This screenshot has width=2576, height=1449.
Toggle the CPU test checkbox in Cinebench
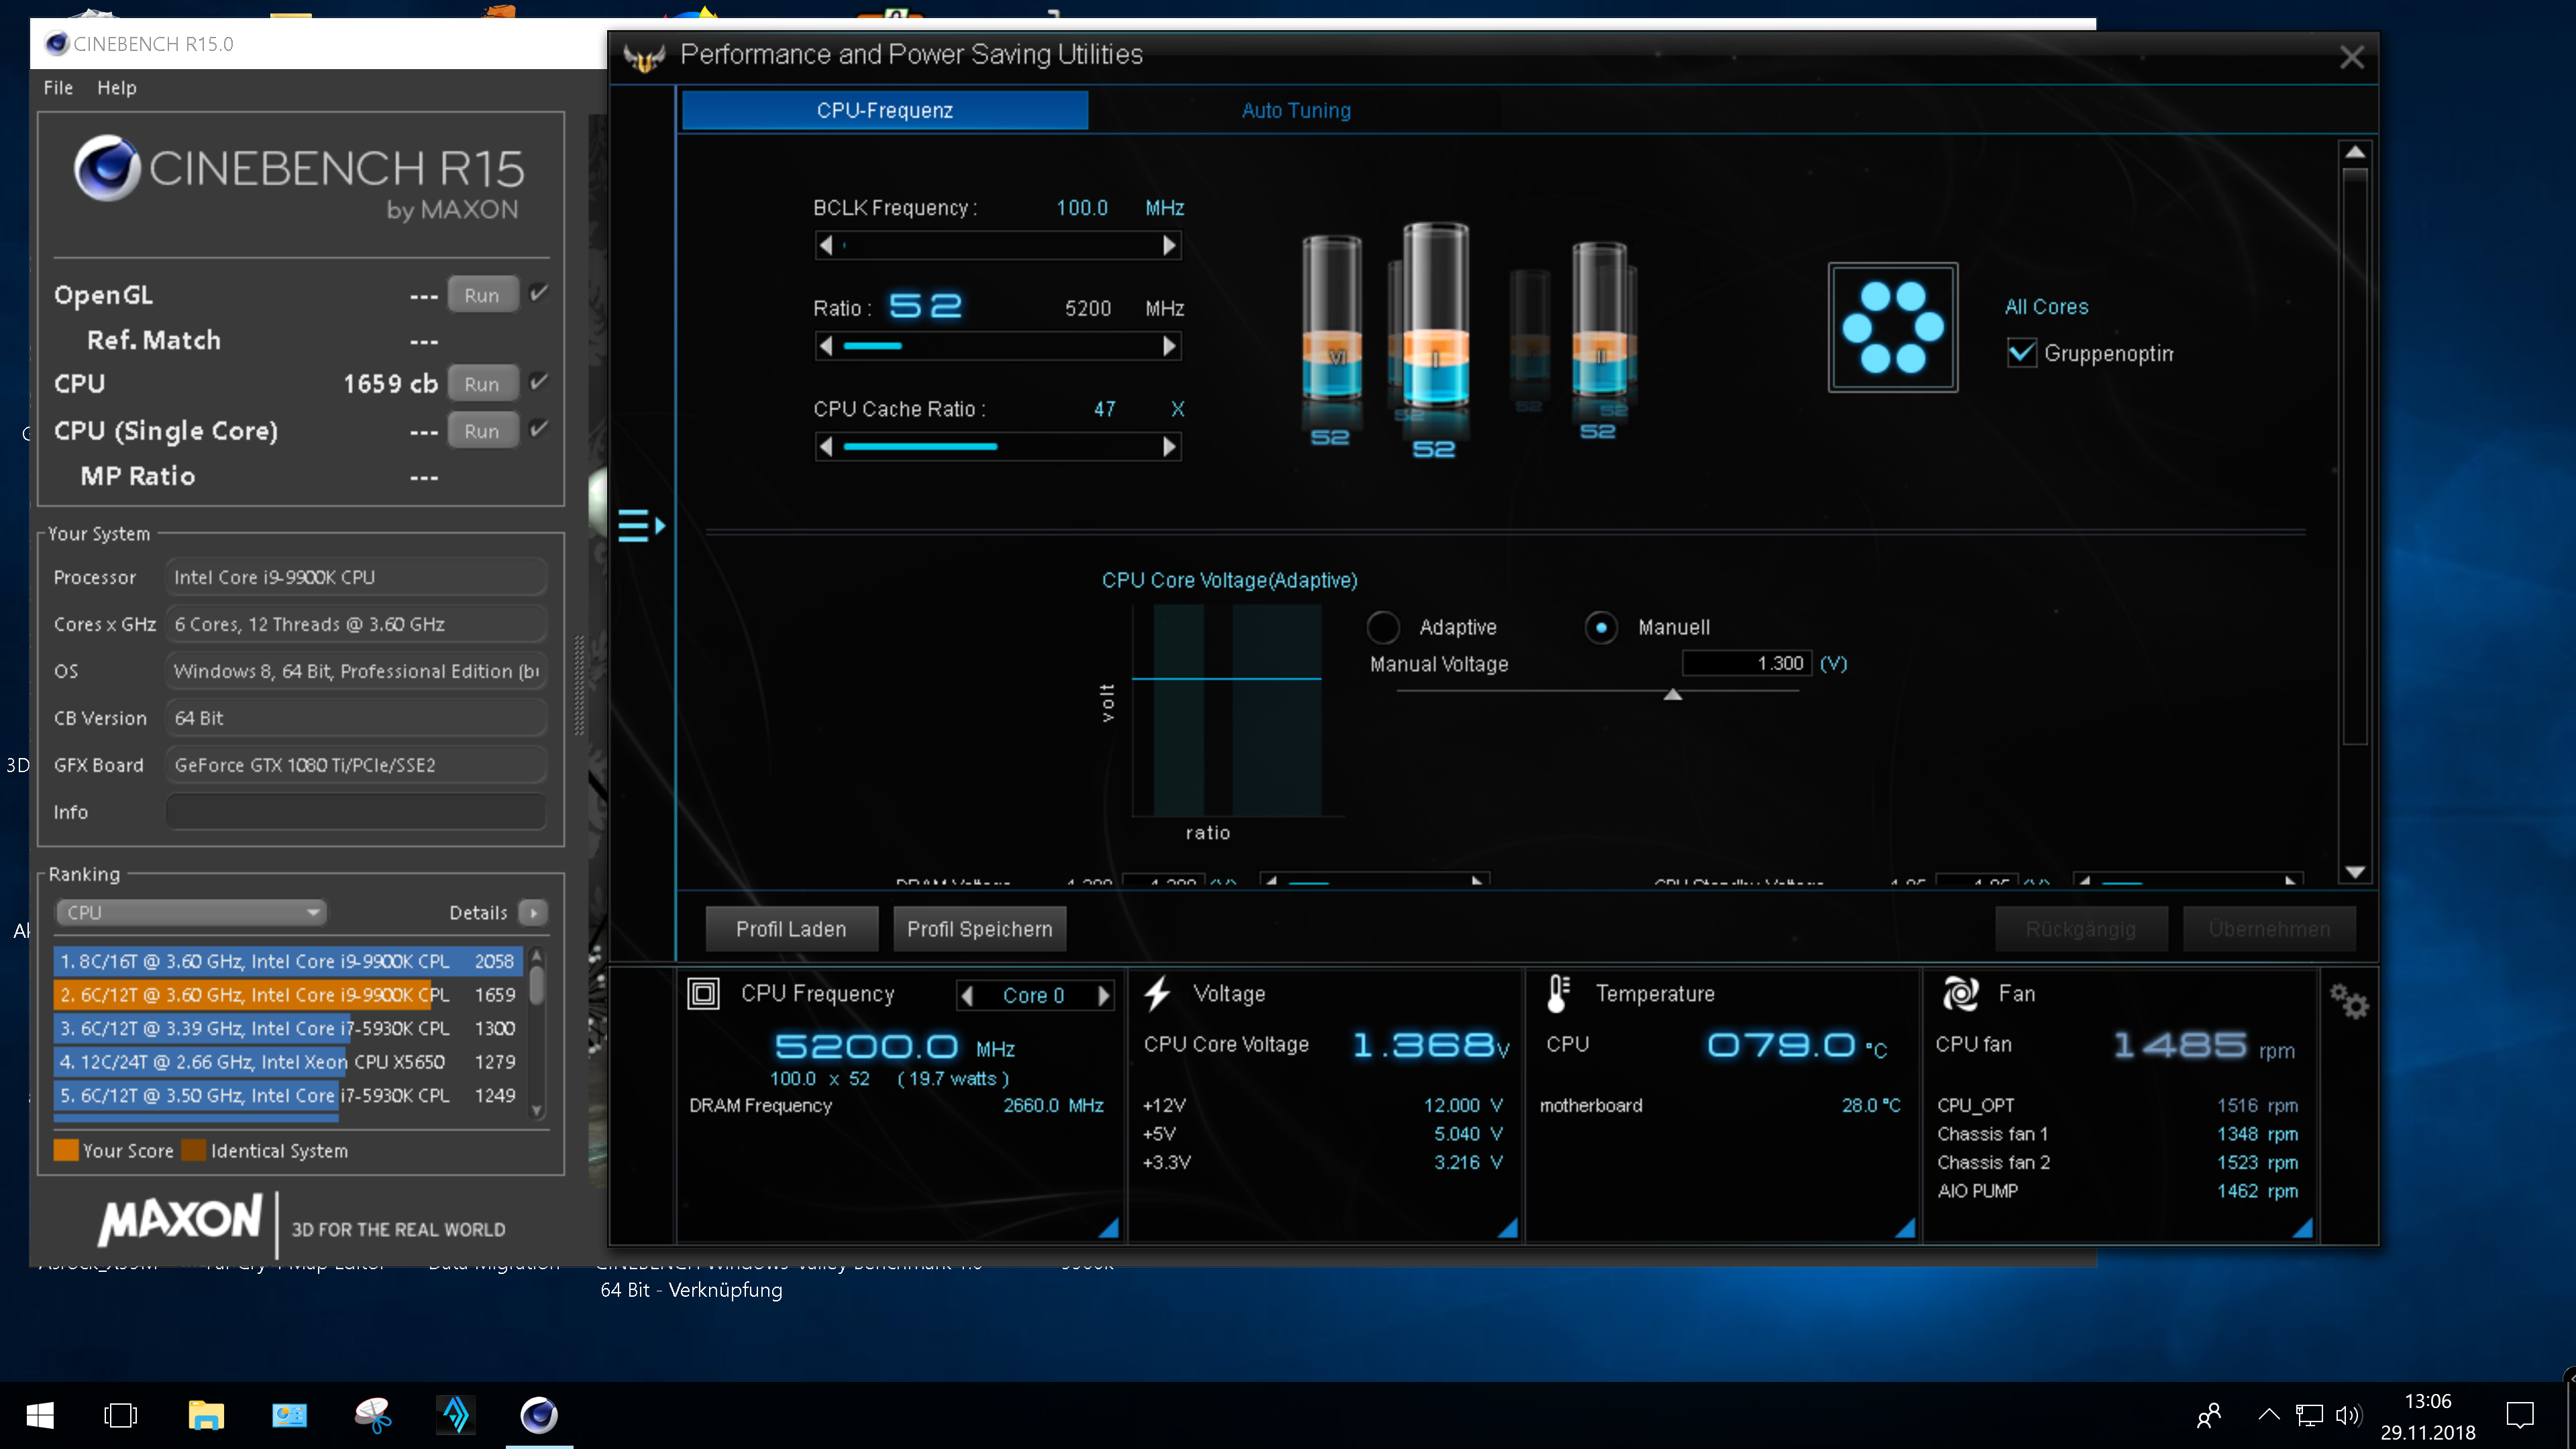(x=538, y=382)
